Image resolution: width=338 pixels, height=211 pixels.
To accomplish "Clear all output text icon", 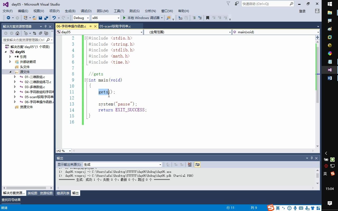I will pos(190,165).
